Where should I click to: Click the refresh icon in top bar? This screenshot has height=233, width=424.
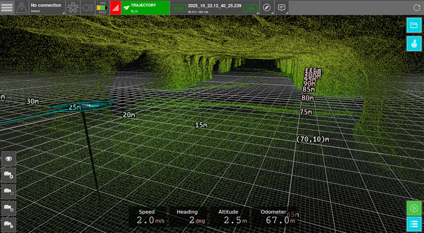pyautogui.click(x=417, y=7)
